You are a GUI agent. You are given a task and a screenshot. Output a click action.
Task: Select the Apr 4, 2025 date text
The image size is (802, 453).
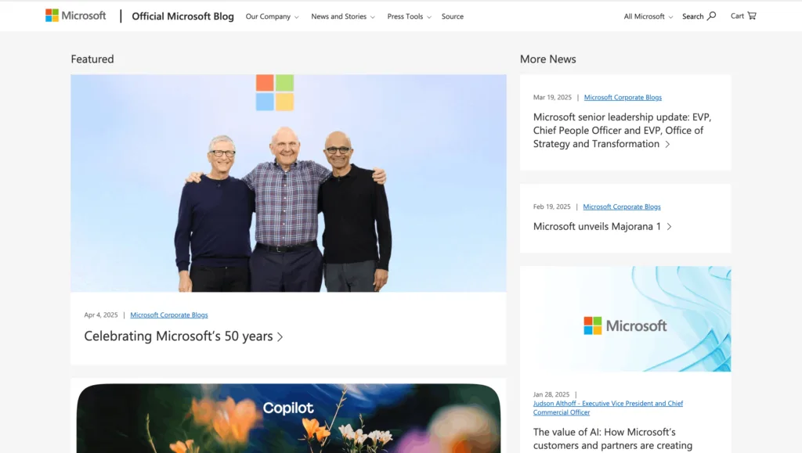(101, 315)
